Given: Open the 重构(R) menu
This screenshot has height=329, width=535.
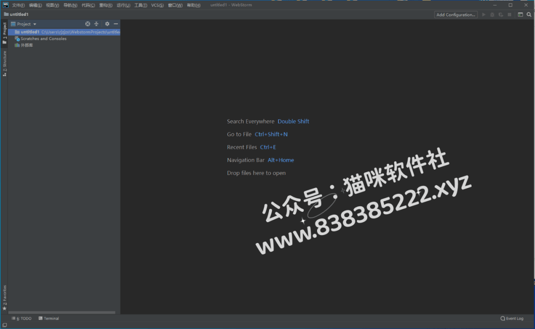Looking at the screenshot, I should click(x=106, y=5).
